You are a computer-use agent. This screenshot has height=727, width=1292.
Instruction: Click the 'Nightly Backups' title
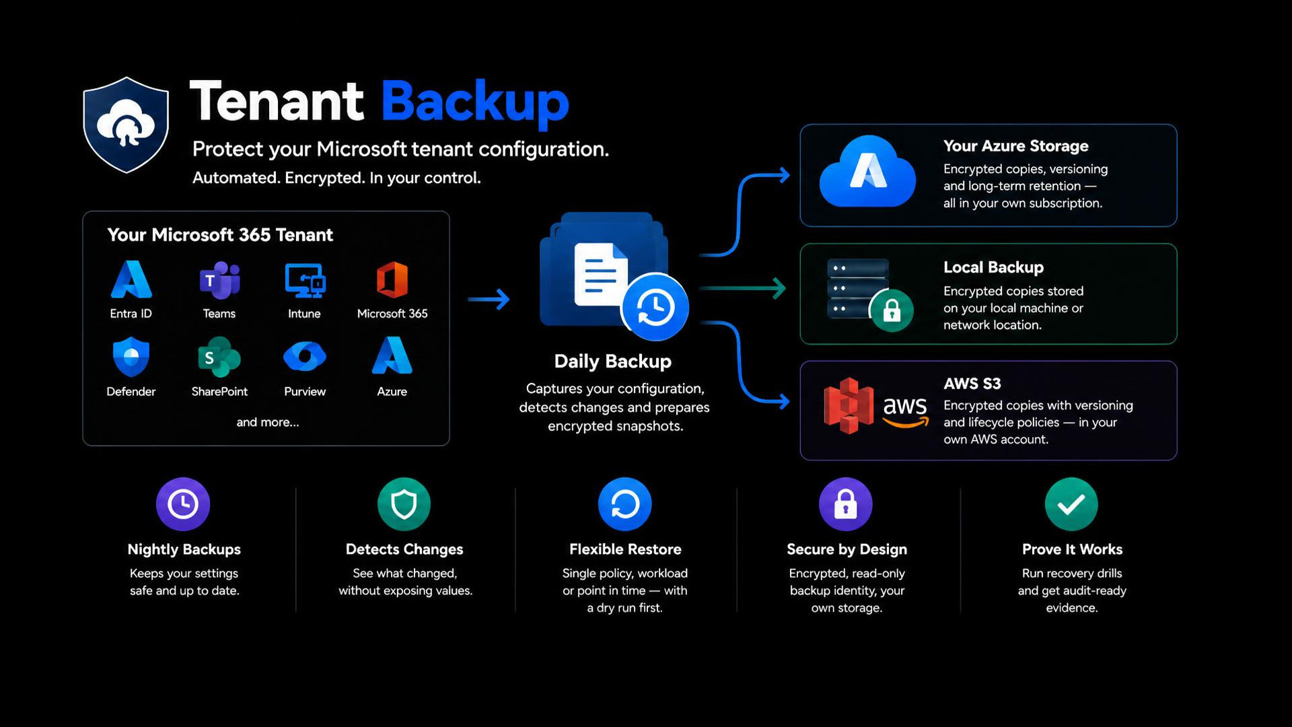tap(184, 549)
